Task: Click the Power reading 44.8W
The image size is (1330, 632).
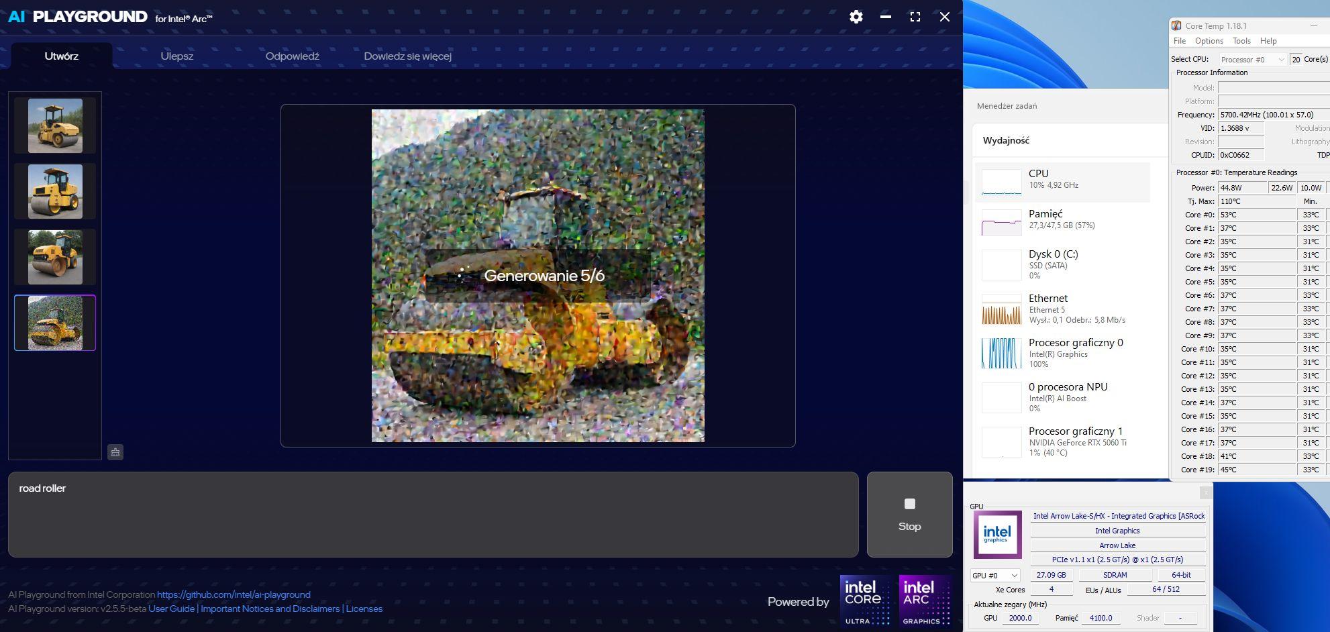Action: pyautogui.click(x=1242, y=188)
